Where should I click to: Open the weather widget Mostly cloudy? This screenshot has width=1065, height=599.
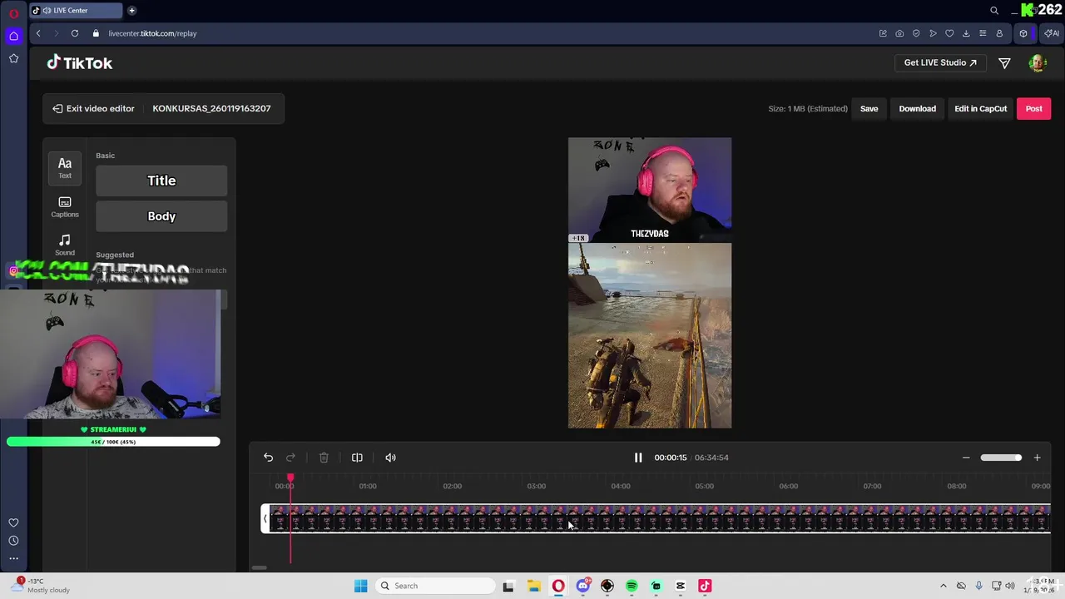pos(42,586)
